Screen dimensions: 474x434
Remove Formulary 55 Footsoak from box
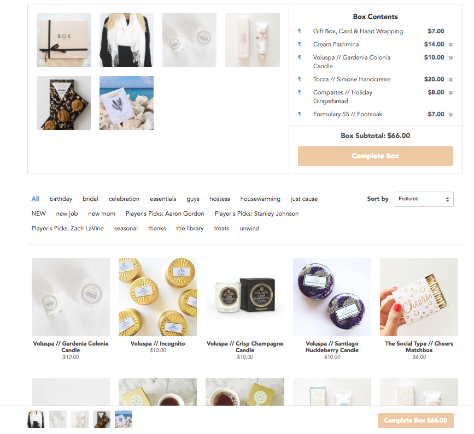[x=450, y=115]
